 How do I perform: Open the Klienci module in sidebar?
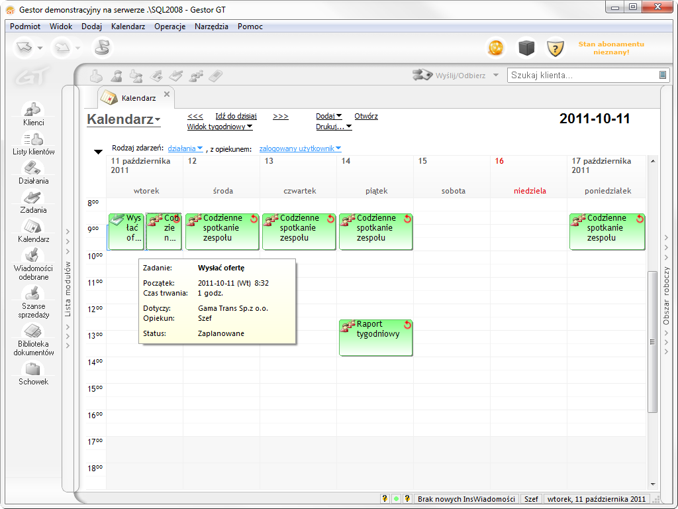coord(33,113)
